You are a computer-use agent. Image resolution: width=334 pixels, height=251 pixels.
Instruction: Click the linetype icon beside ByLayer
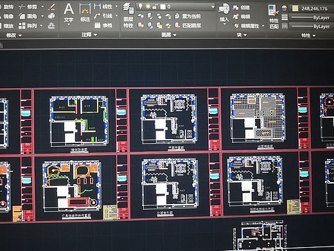(285, 26)
